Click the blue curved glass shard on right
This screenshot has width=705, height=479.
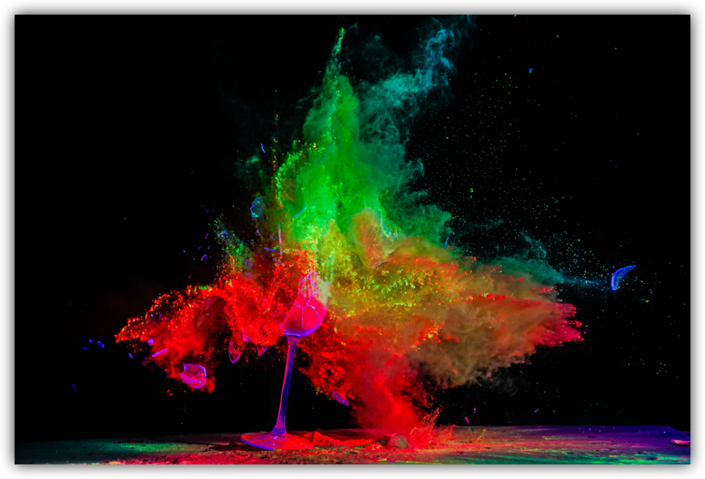pyautogui.click(x=621, y=277)
